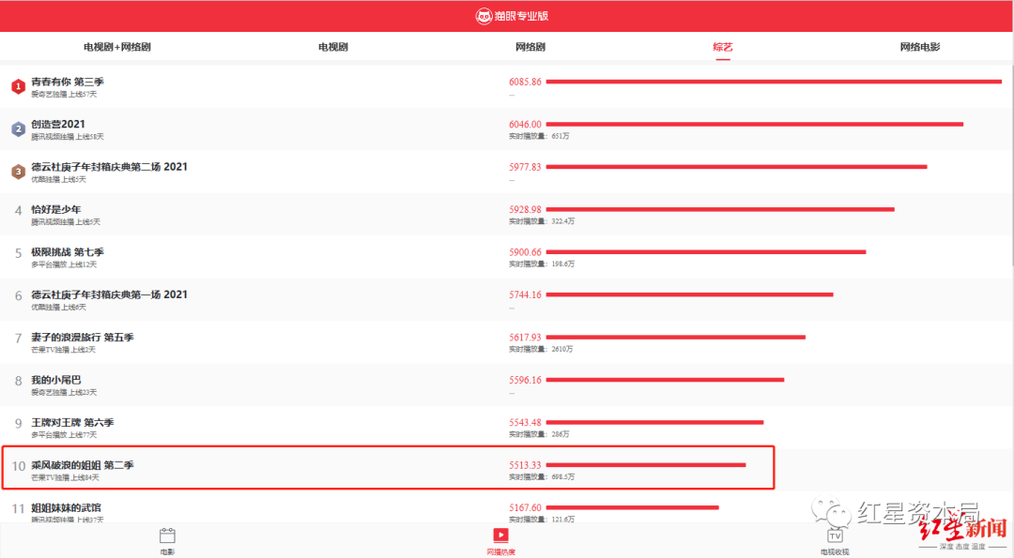Click 实时播放量 698.5万 under 乘风破浪的姐姐
The width and height of the screenshot is (1014, 558).
tap(542, 477)
